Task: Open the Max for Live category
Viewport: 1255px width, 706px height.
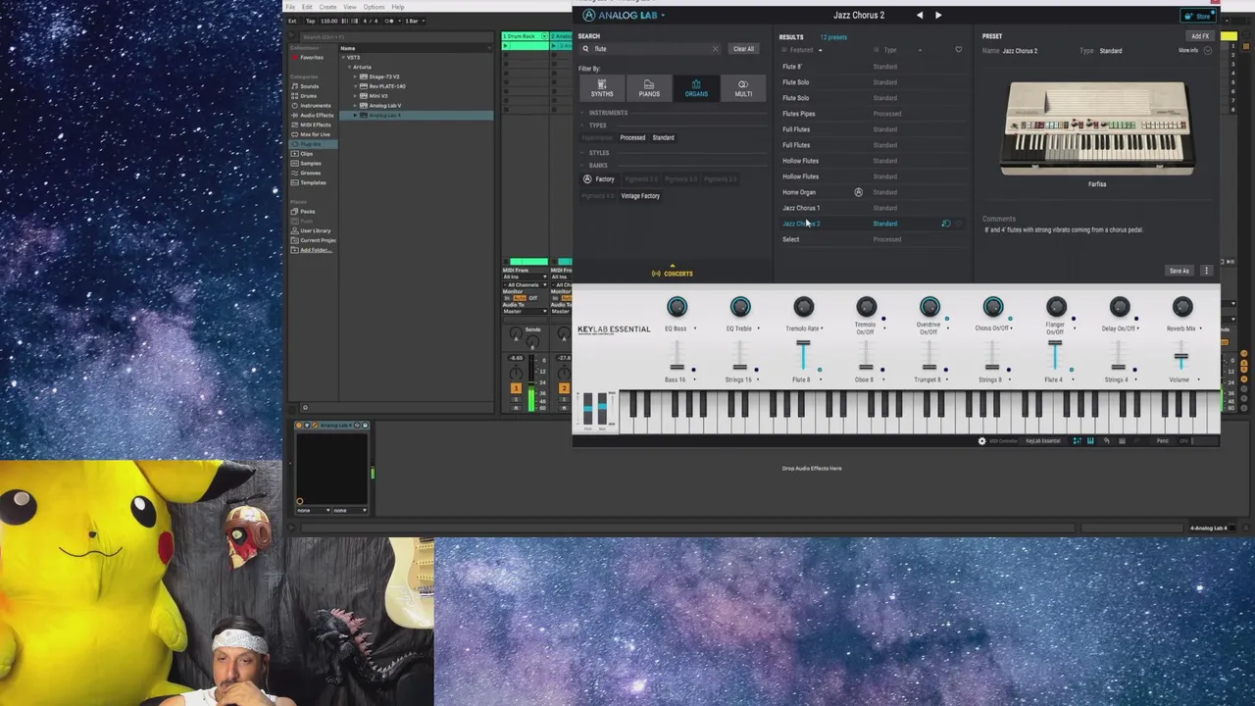Action: (315, 134)
